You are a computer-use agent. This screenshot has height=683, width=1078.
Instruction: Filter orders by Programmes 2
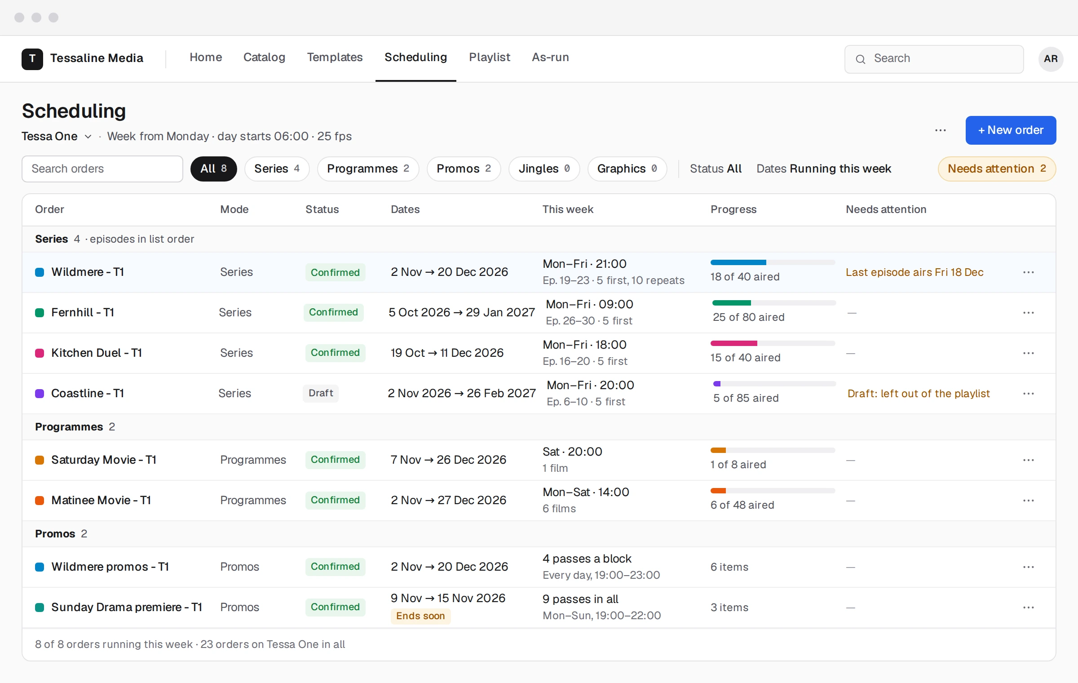pyautogui.click(x=368, y=169)
